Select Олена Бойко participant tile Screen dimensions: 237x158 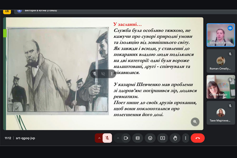pos(220,87)
